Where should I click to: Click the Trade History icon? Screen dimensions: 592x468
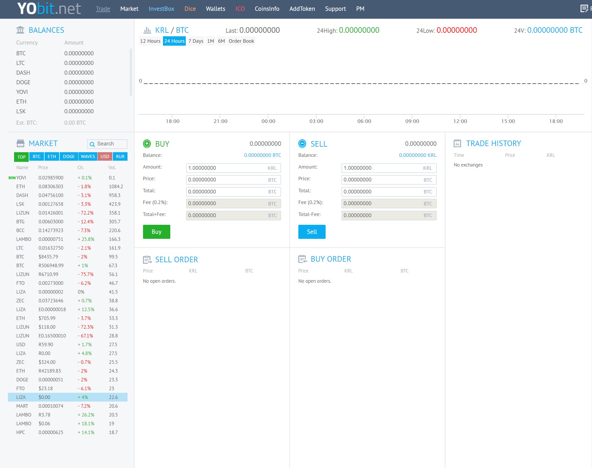tap(457, 143)
